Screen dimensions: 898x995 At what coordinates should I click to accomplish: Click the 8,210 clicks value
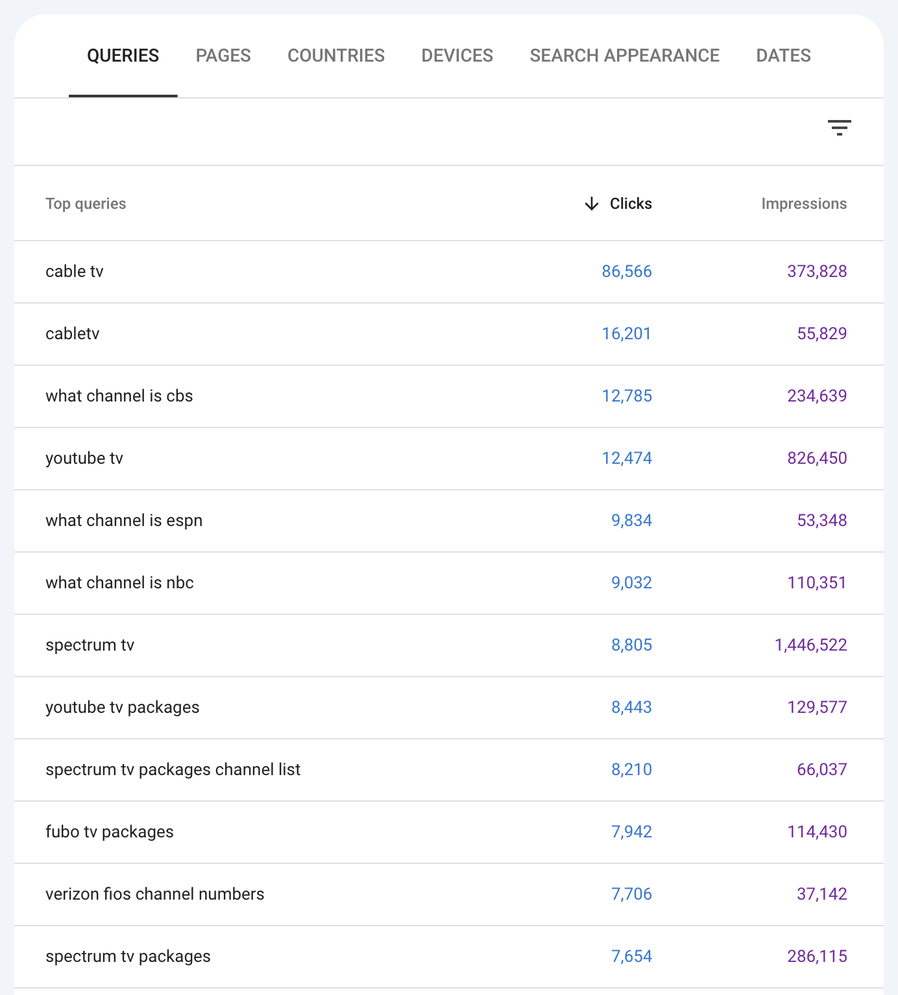(632, 769)
